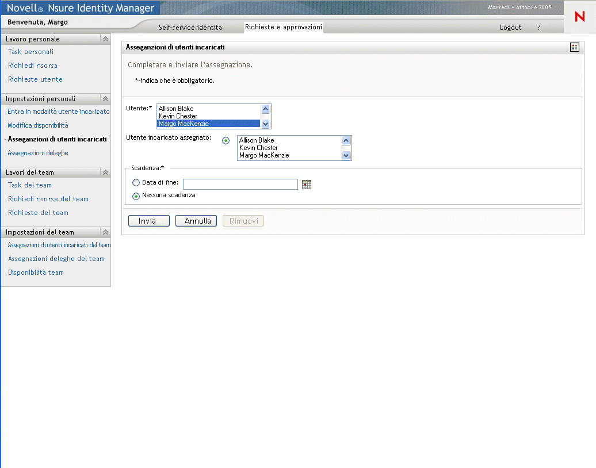
Task: Click the panel layout icon in header
Action: coord(574,47)
